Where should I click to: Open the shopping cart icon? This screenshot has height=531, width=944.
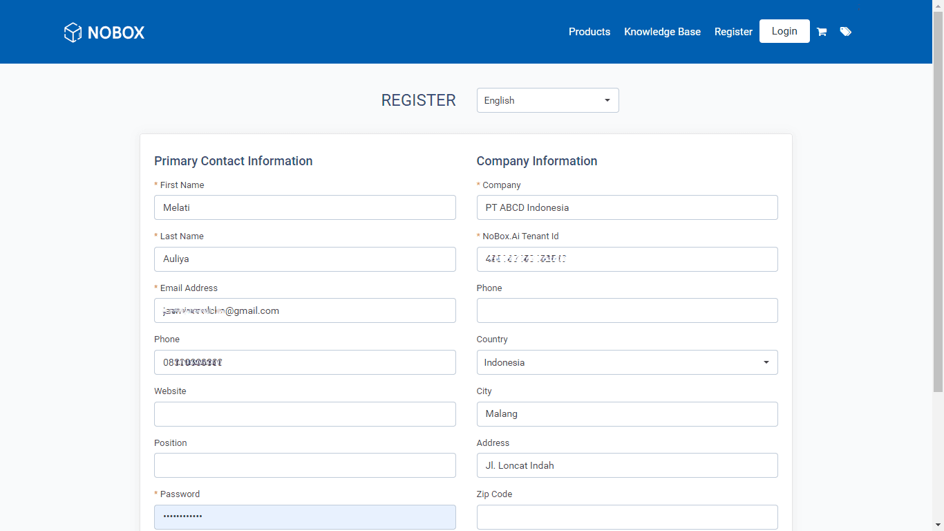pos(822,31)
